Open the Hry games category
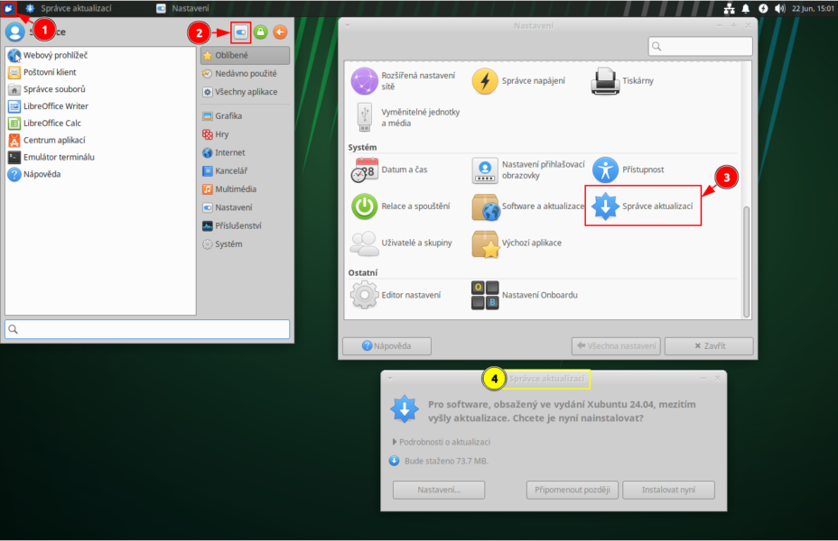Viewport: 838px width, 541px height. click(x=246, y=134)
